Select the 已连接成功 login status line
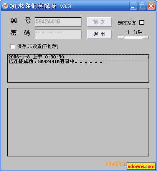 click(x=55, y=61)
